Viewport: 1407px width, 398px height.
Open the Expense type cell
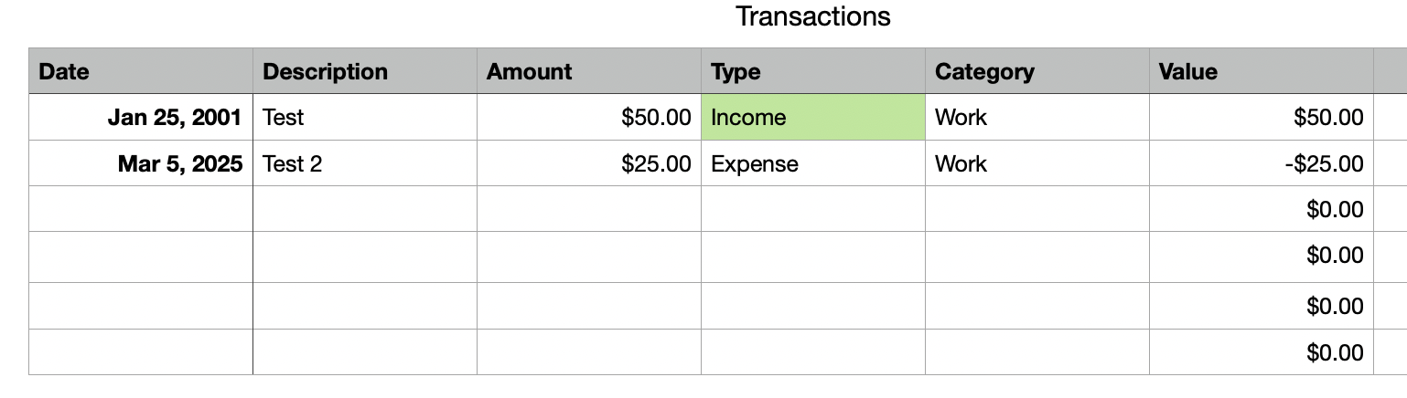813,163
